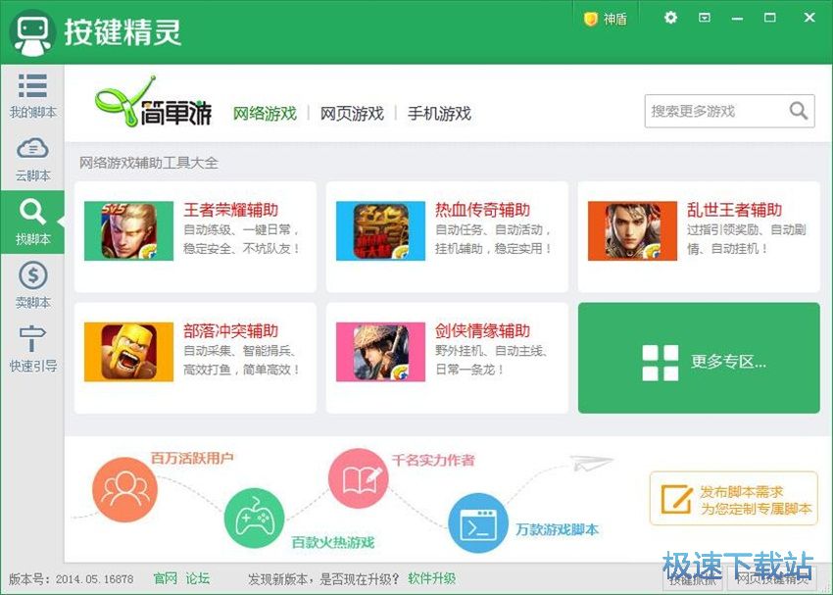Open the 王者荣耀辅助 title link
This screenshot has width=833, height=595.
pos(230,210)
